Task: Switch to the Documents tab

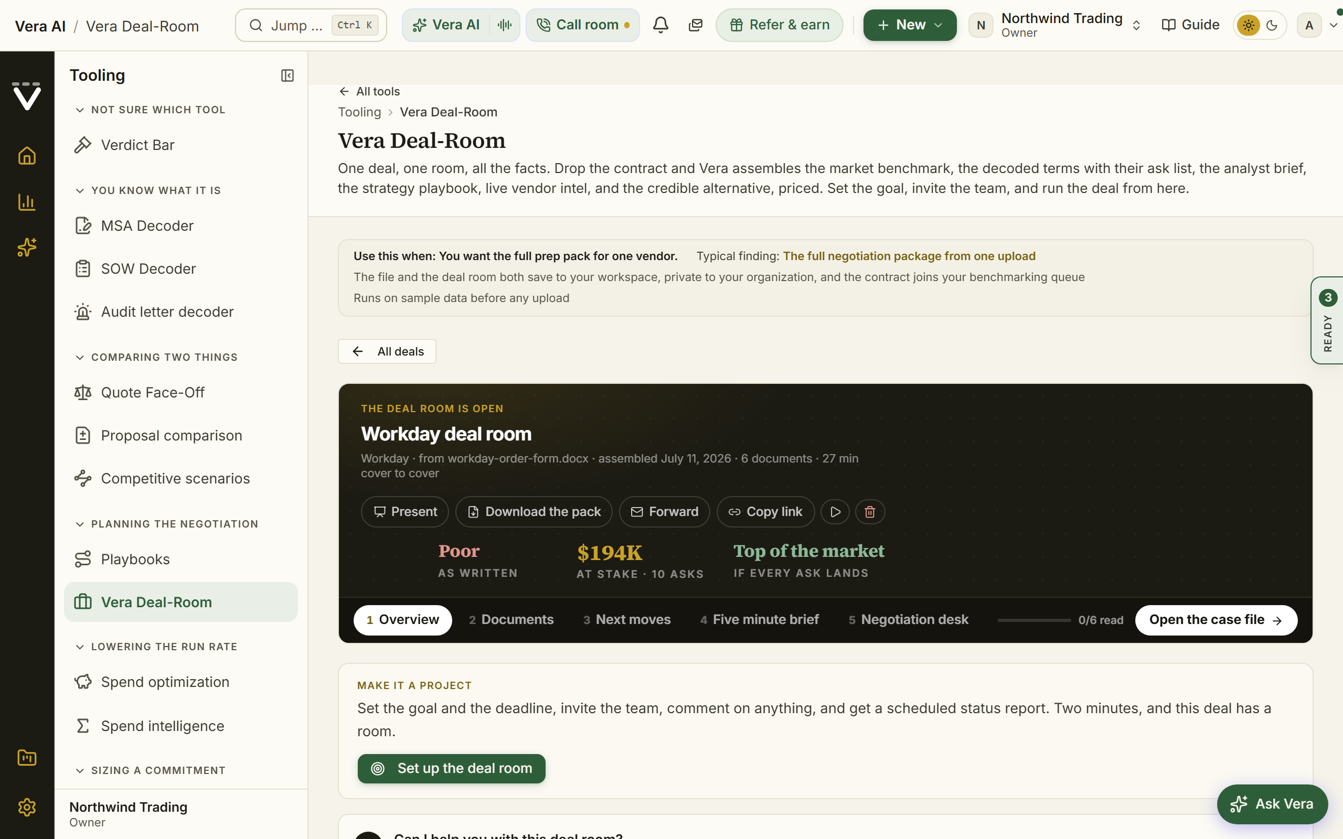Action: (x=511, y=620)
